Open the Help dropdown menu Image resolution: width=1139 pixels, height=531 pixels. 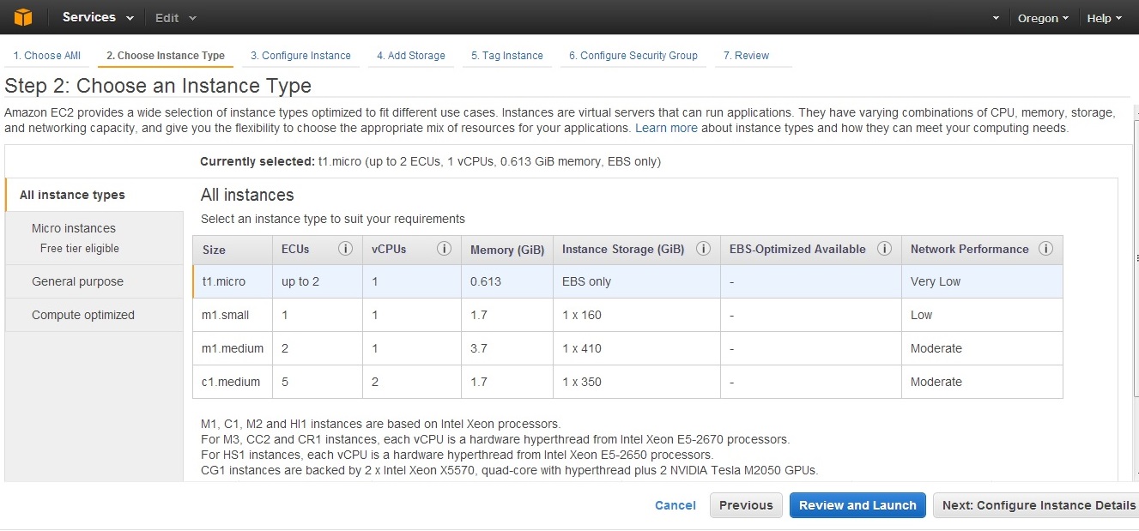1105,18
